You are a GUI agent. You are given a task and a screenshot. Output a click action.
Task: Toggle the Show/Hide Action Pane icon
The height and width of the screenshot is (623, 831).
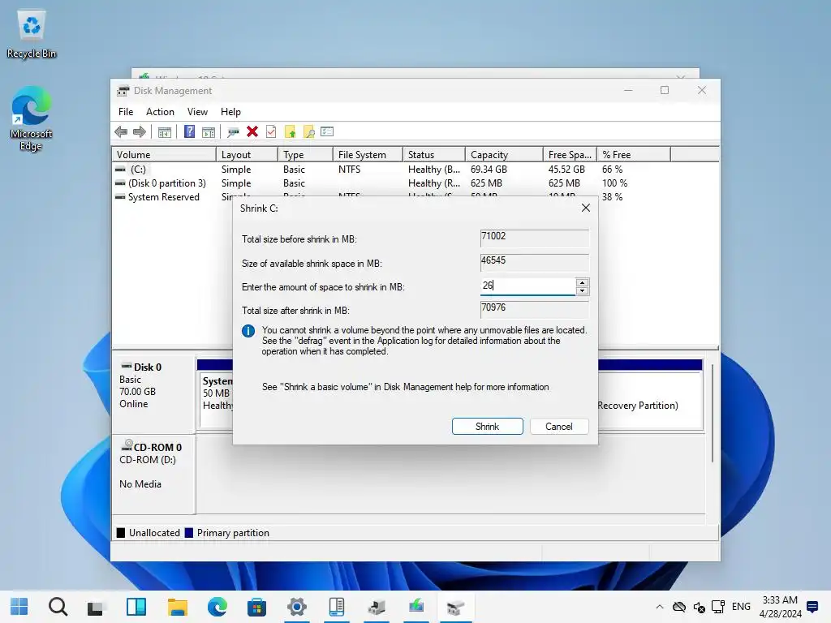tap(209, 132)
